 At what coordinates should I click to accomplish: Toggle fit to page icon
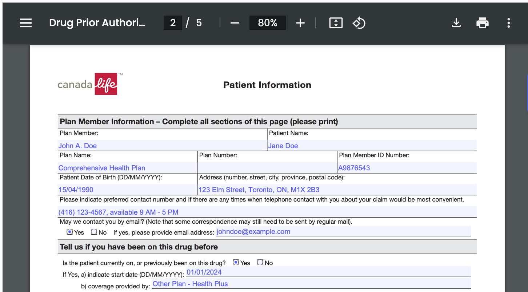(336, 23)
